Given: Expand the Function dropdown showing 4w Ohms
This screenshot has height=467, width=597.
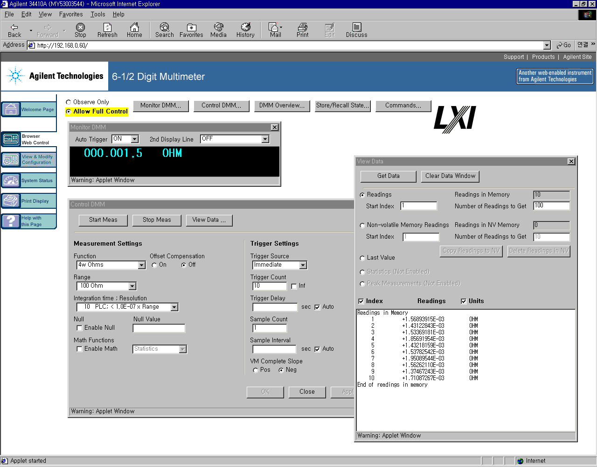Looking at the screenshot, I should click(x=142, y=265).
